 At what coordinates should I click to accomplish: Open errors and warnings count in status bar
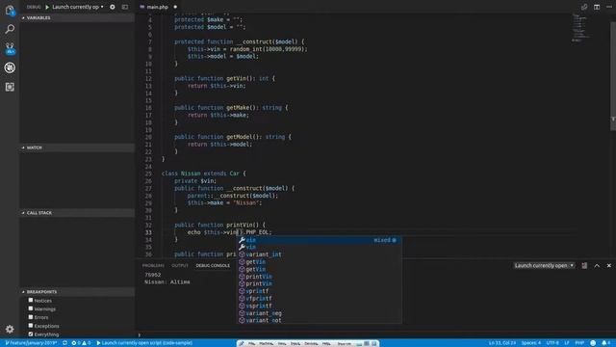(x=81, y=343)
